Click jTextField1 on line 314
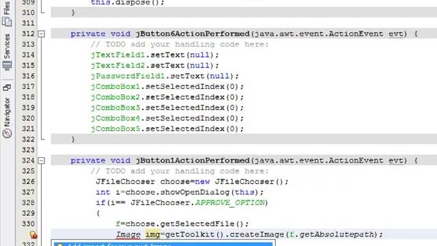The height and width of the screenshot is (246, 437). [x=118, y=55]
